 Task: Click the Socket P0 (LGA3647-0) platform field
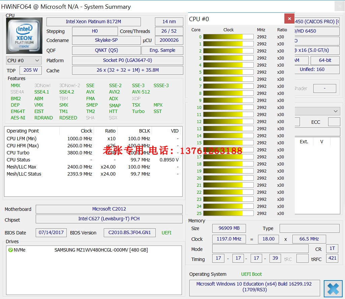point(128,61)
